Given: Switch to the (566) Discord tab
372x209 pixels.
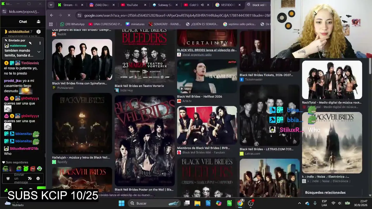Looking at the screenshot, I should click(x=102, y=5).
